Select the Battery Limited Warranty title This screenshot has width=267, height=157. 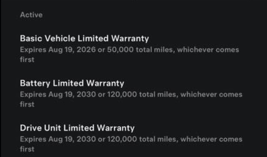click(72, 83)
